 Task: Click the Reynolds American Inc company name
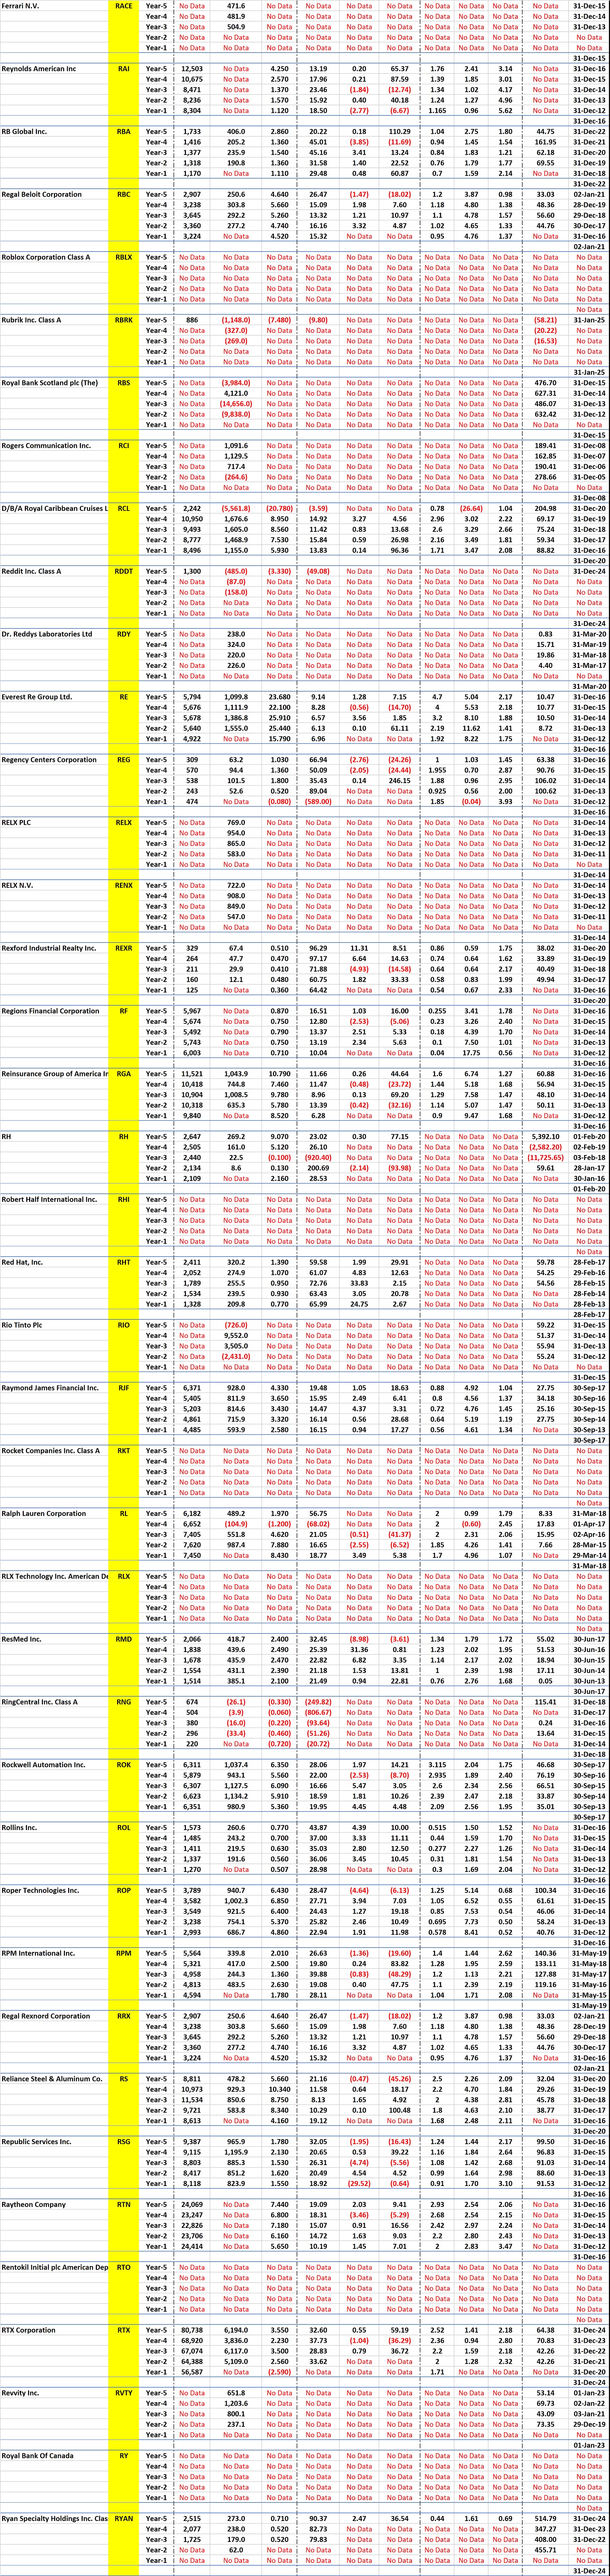click(x=50, y=69)
